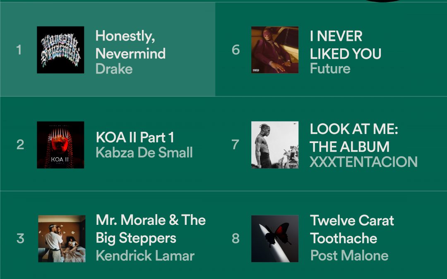Open the I NEVER LIKED YOU cover art

coord(275,50)
